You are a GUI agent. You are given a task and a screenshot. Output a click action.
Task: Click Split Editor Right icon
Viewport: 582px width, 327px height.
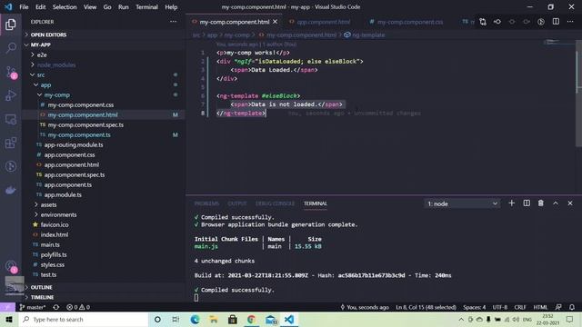(556, 22)
